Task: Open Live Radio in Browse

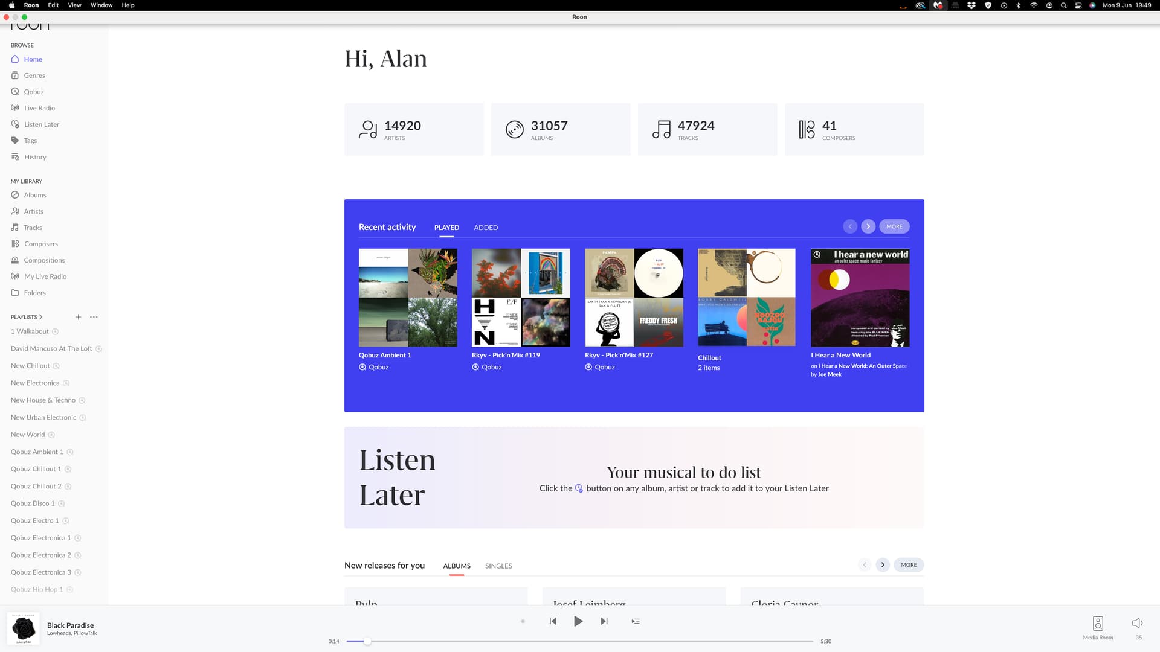Action: [33, 108]
